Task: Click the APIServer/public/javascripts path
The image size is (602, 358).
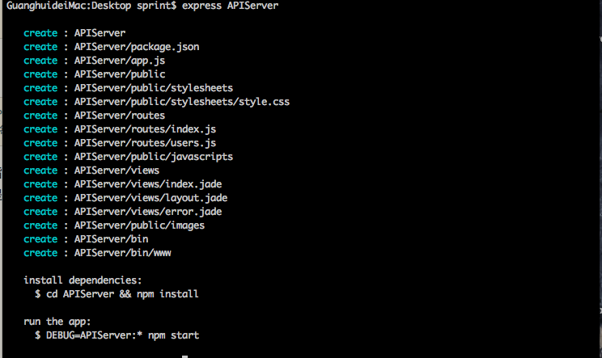Action: pyautogui.click(x=154, y=157)
